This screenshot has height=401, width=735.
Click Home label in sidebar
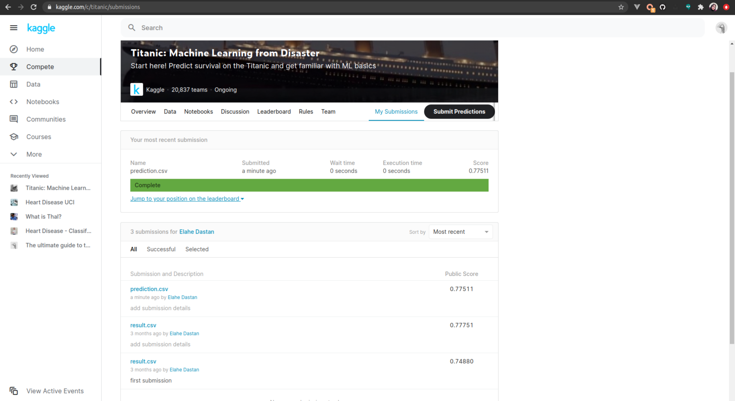(x=35, y=49)
